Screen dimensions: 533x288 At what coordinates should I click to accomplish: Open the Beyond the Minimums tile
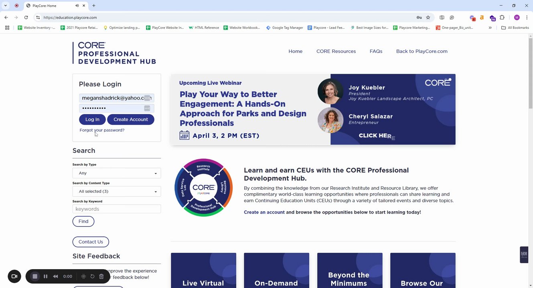tap(350, 270)
